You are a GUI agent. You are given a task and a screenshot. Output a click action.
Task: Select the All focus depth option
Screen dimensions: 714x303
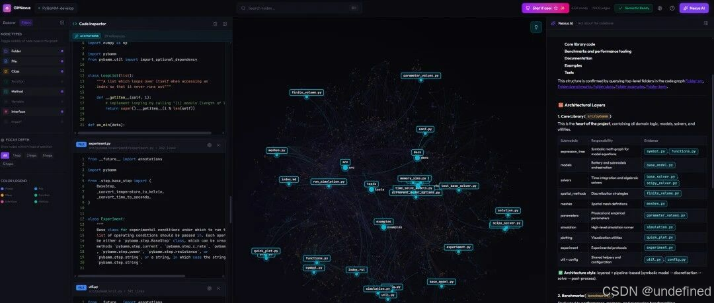pos(5,156)
